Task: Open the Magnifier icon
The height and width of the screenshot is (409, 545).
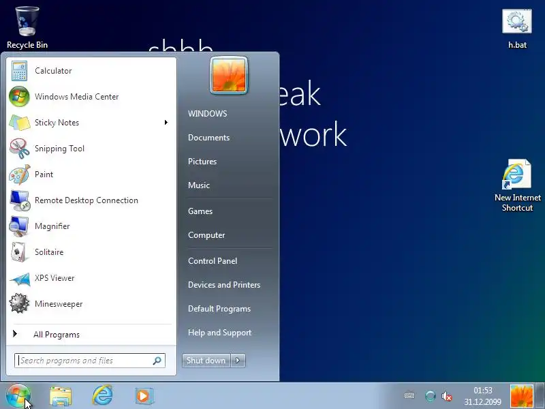Action: click(19, 226)
